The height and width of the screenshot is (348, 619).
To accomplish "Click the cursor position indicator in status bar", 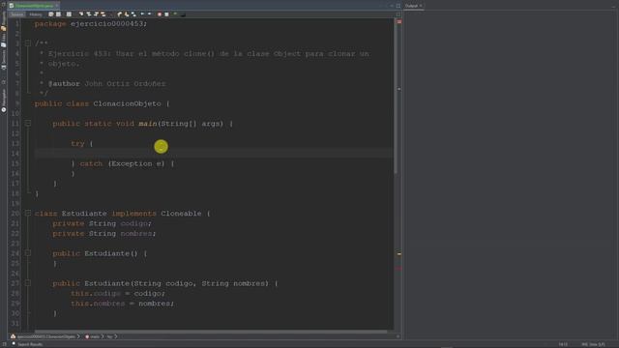I will click(563, 344).
